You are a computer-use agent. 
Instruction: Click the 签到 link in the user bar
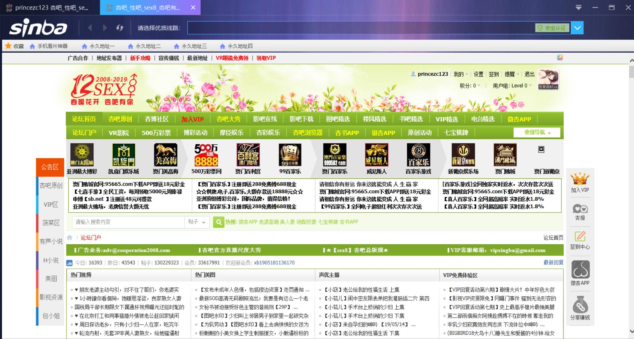(493, 74)
